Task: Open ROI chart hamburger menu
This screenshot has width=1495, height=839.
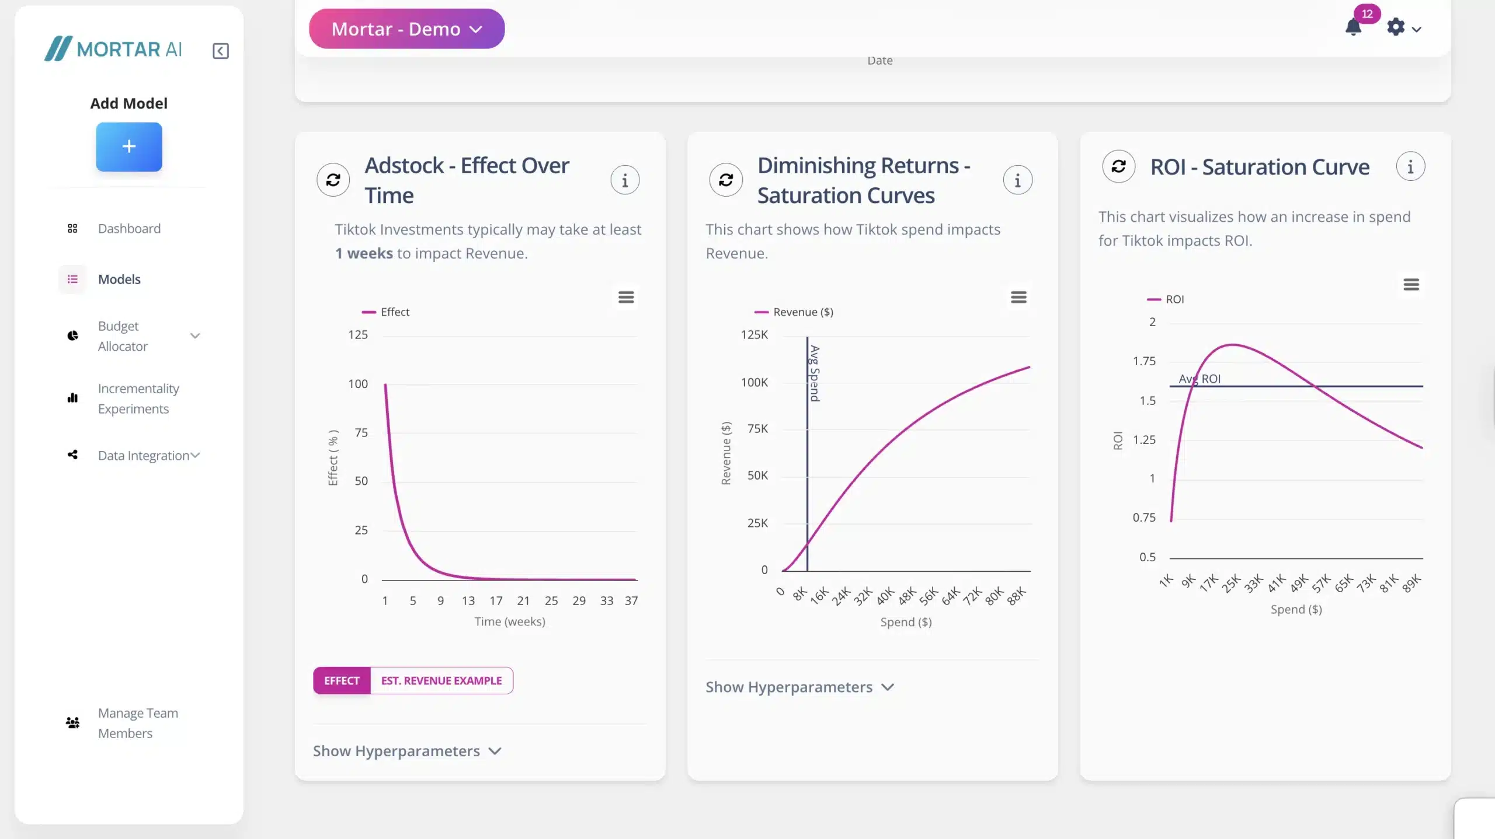Action: pyautogui.click(x=1411, y=285)
